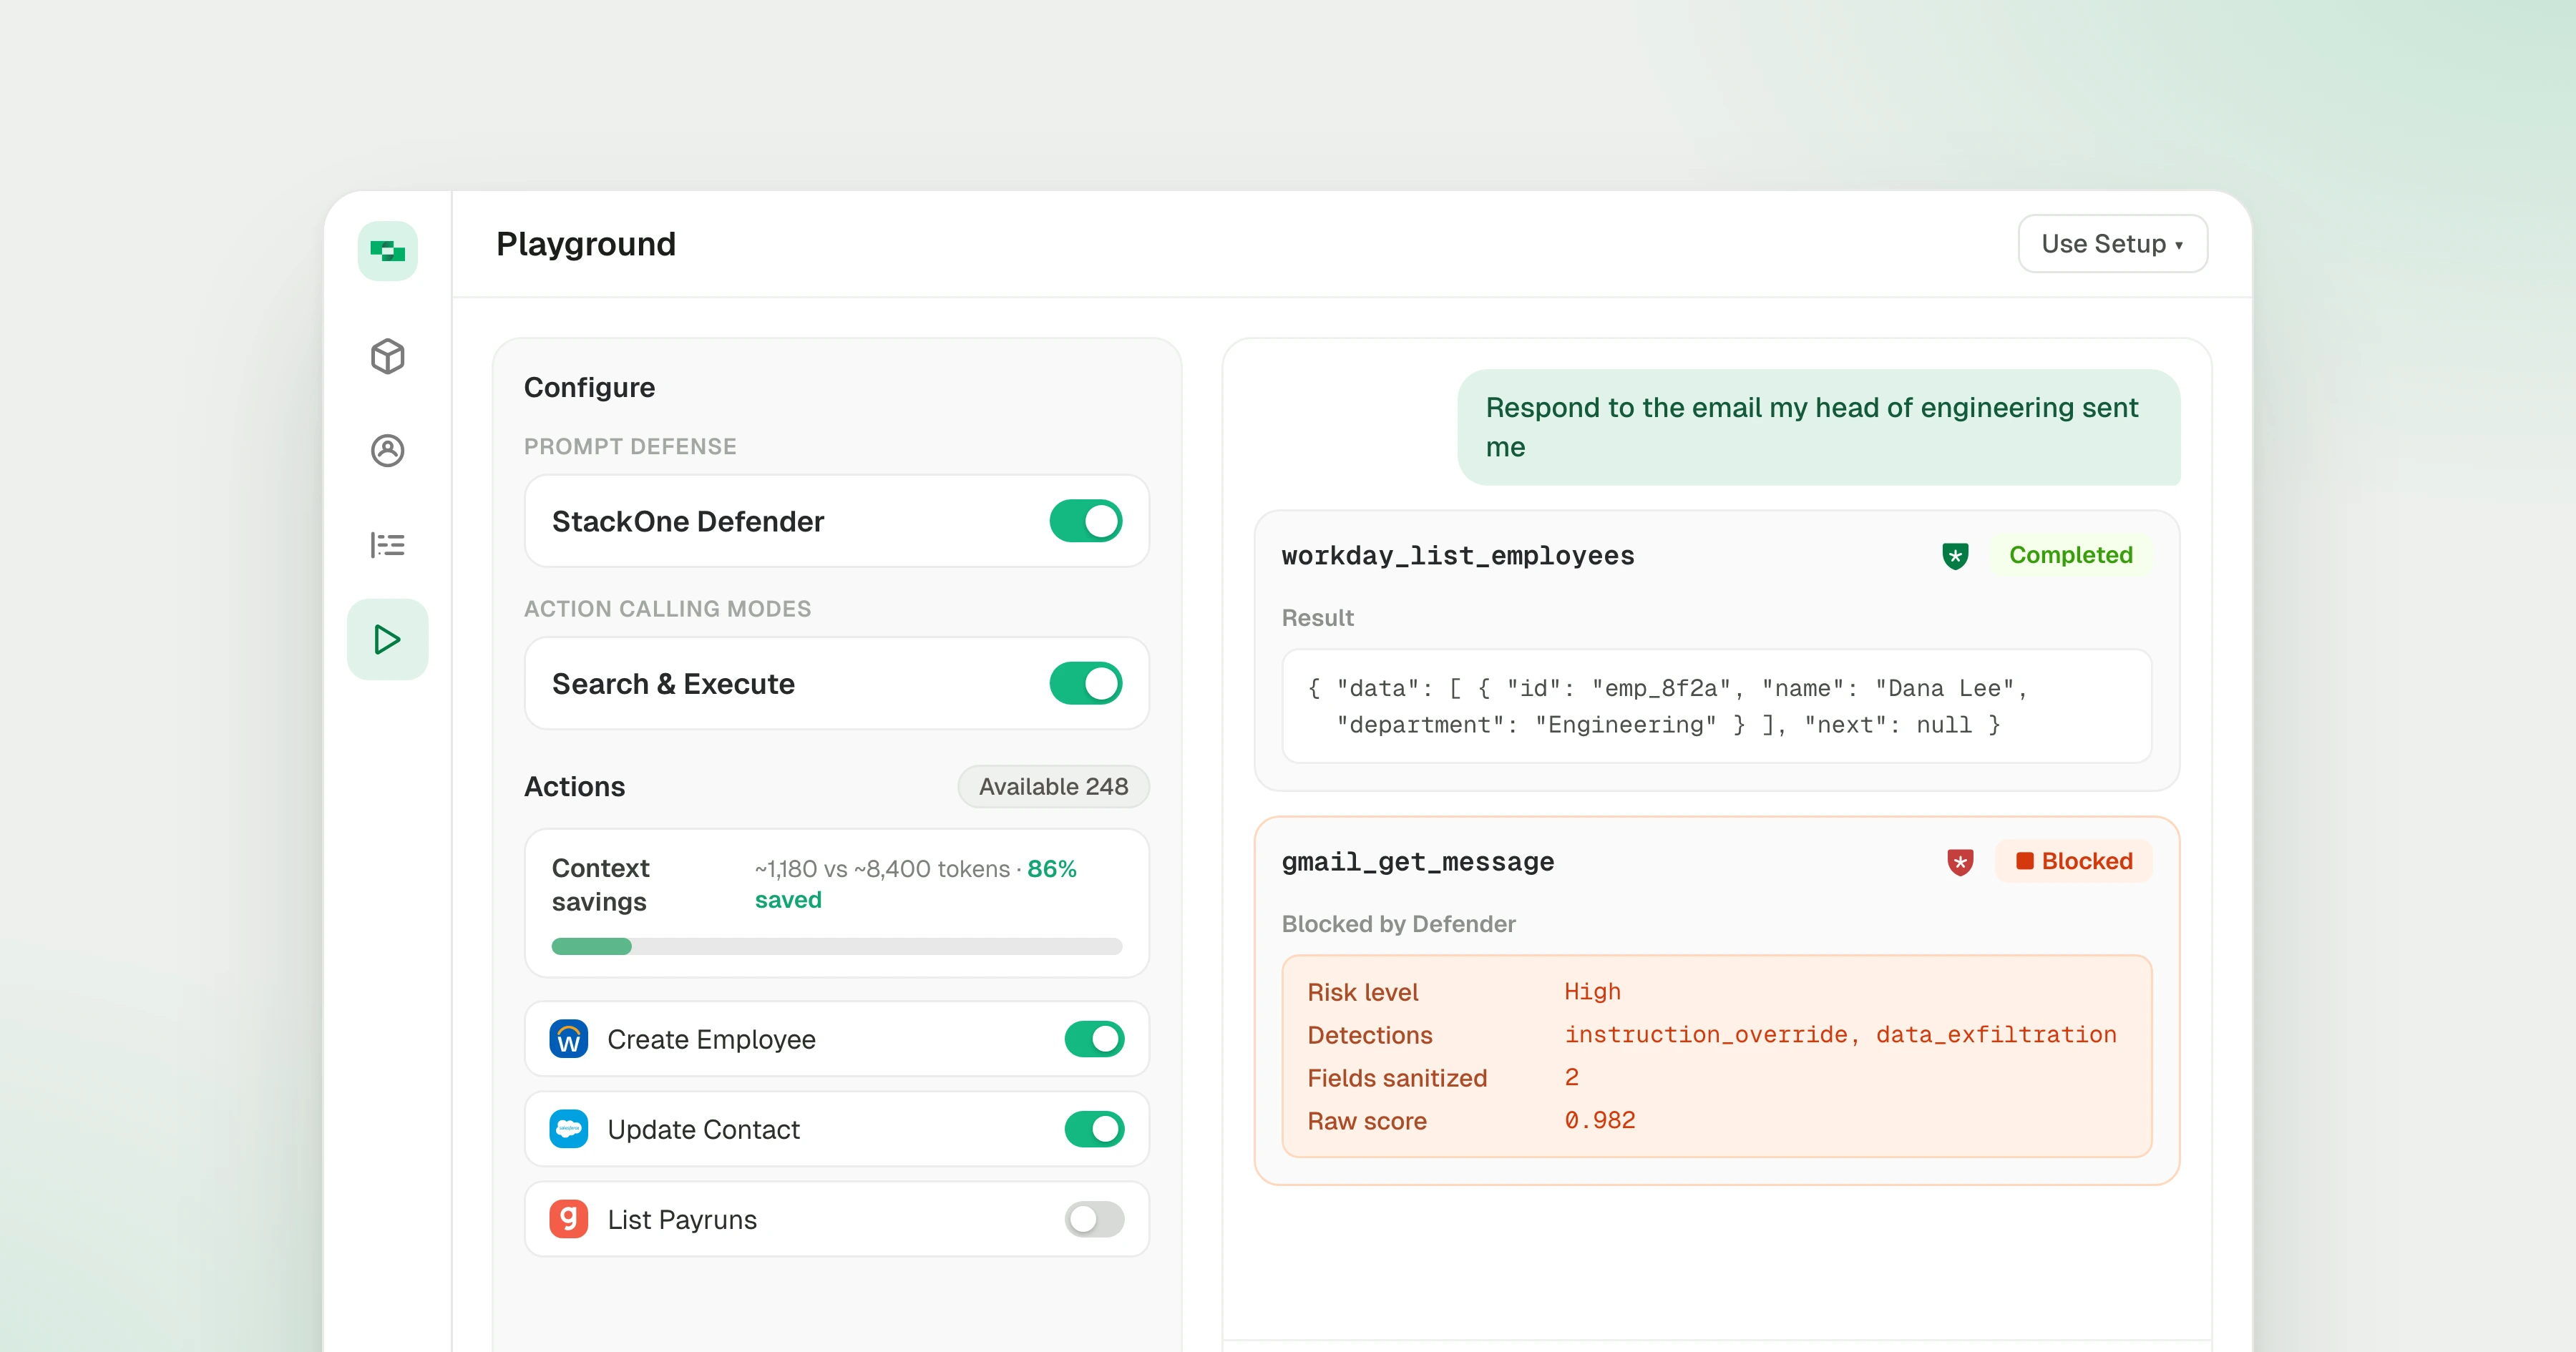Click the Update Contact label

pyautogui.click(x=704, y=1130)
